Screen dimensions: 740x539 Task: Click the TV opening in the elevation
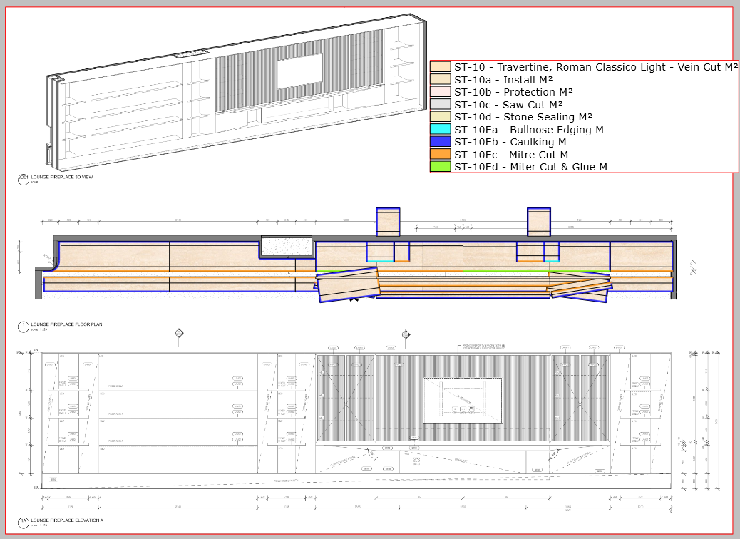462,399
